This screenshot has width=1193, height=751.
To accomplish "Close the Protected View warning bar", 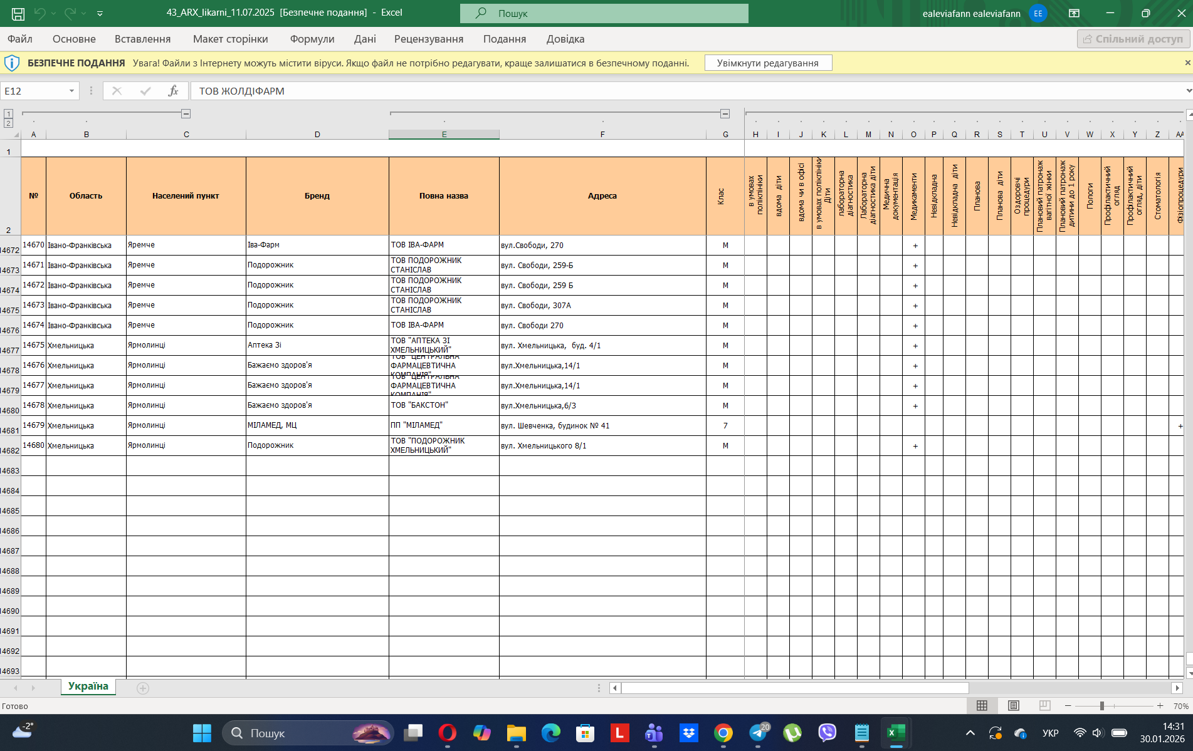I will coord(1187,63).
